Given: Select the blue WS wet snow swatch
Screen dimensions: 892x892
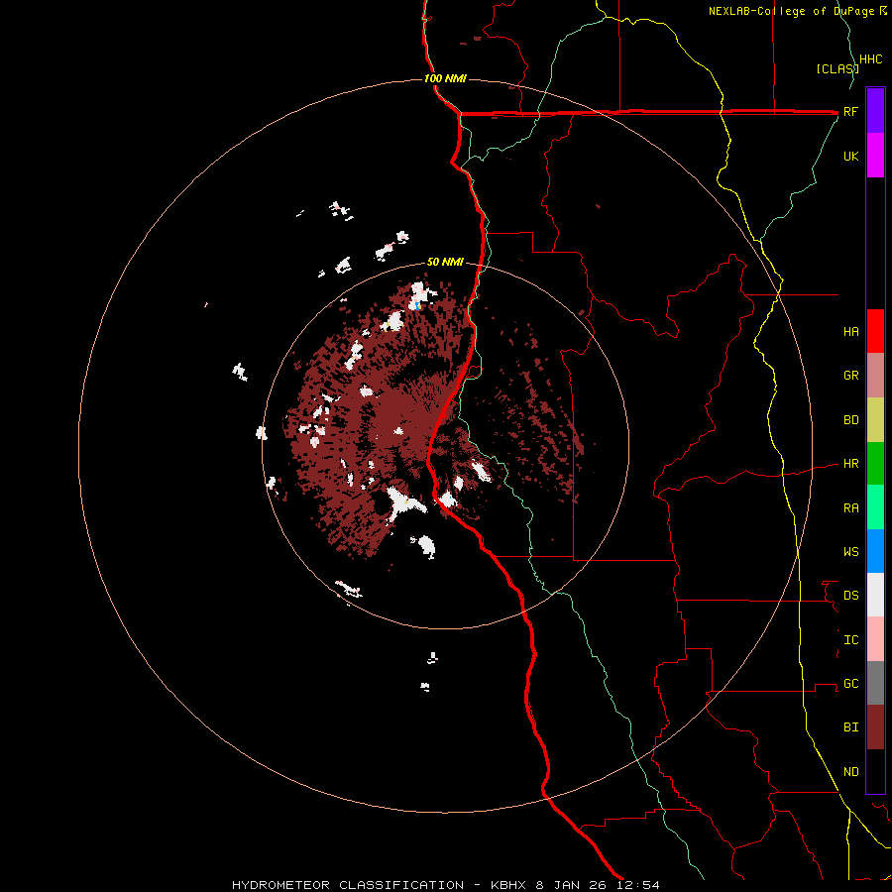Looking at the screenshot, I should point(875,551).
